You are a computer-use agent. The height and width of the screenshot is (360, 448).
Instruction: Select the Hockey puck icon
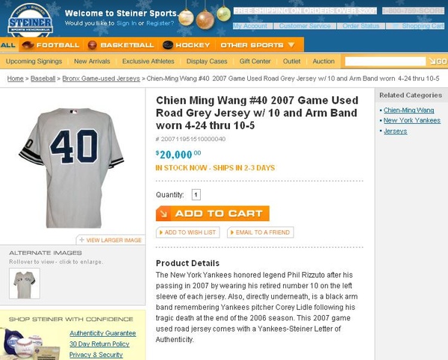click(x=168, y=45)
